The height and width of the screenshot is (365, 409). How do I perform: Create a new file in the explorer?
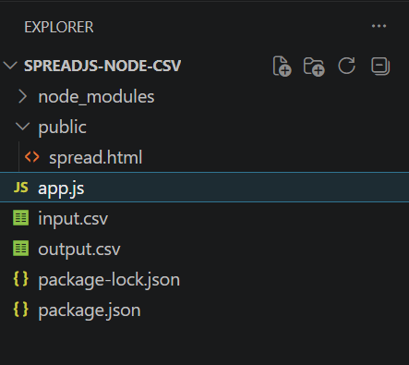(282, 66)
